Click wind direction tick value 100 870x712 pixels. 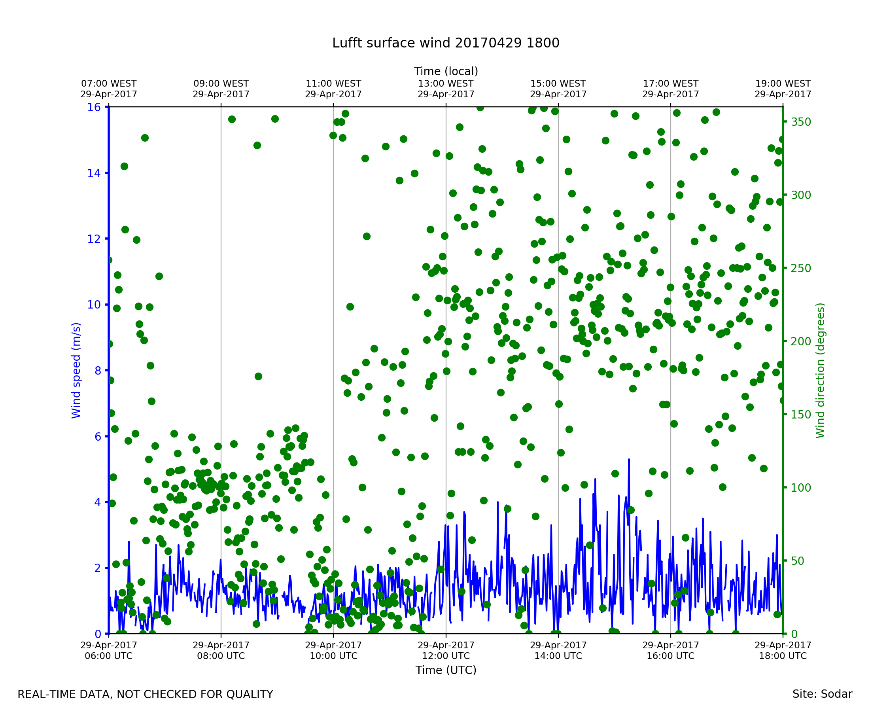pyautogui.click(x=801, y=488)
